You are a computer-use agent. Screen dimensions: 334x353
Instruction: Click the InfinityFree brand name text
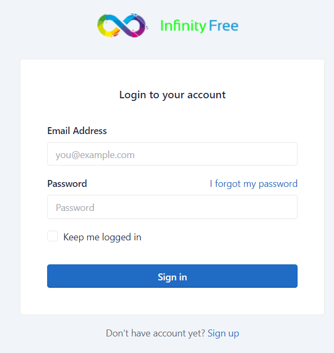199,26
